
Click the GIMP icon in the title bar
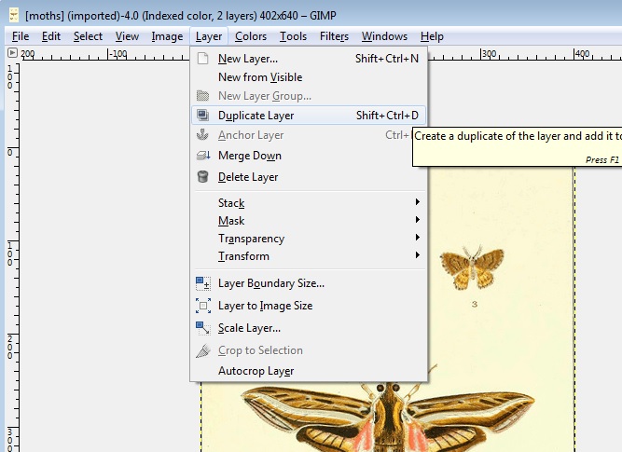[14, 15]
